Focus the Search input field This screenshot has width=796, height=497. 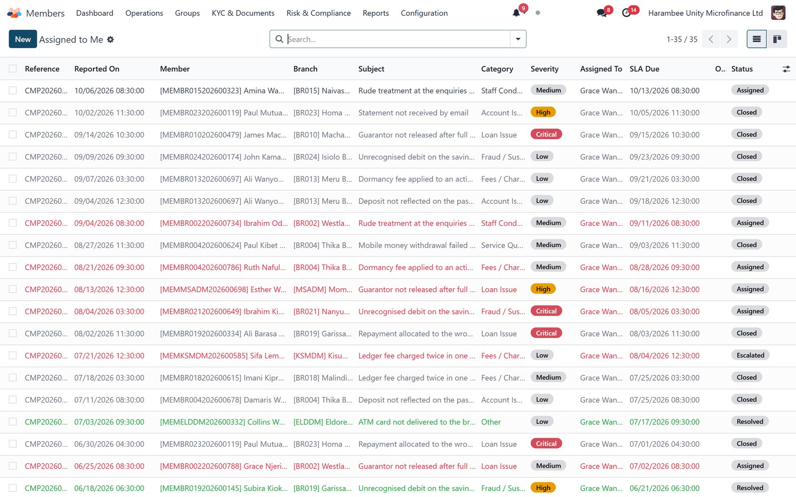click(x=398, y=39)
